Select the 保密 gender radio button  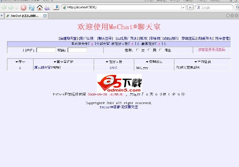[161, 50]
